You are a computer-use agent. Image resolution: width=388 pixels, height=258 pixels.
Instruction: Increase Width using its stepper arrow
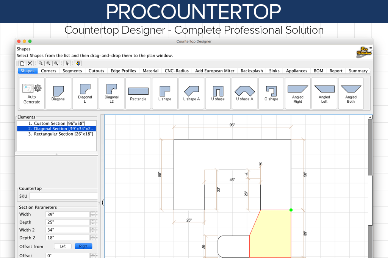[x=92, y=213]
